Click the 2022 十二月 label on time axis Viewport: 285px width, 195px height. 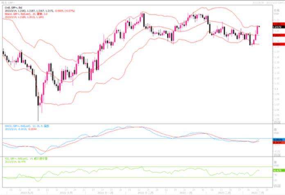point(146,192)
